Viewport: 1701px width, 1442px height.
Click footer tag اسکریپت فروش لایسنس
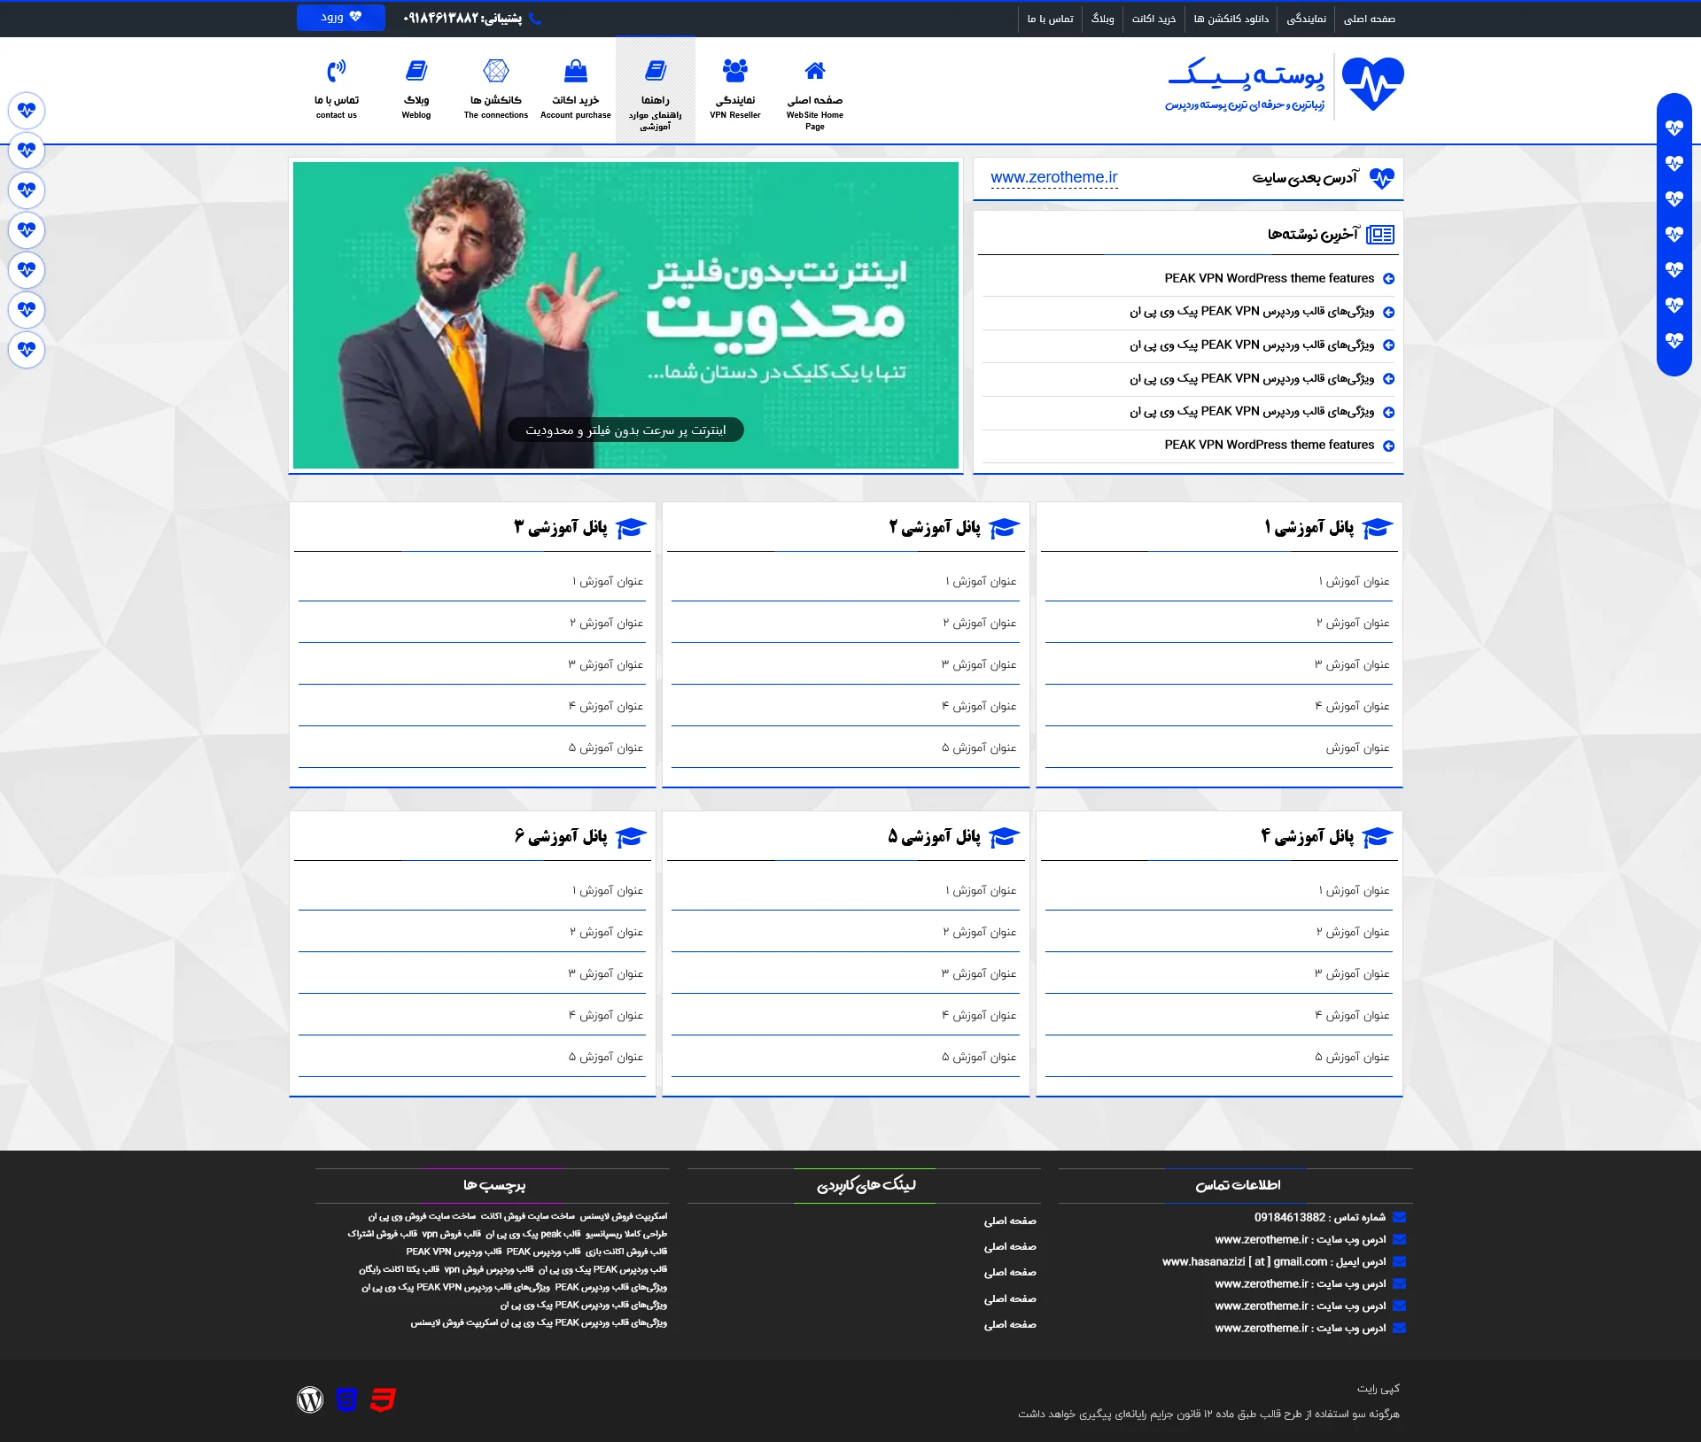point(624,1216)
